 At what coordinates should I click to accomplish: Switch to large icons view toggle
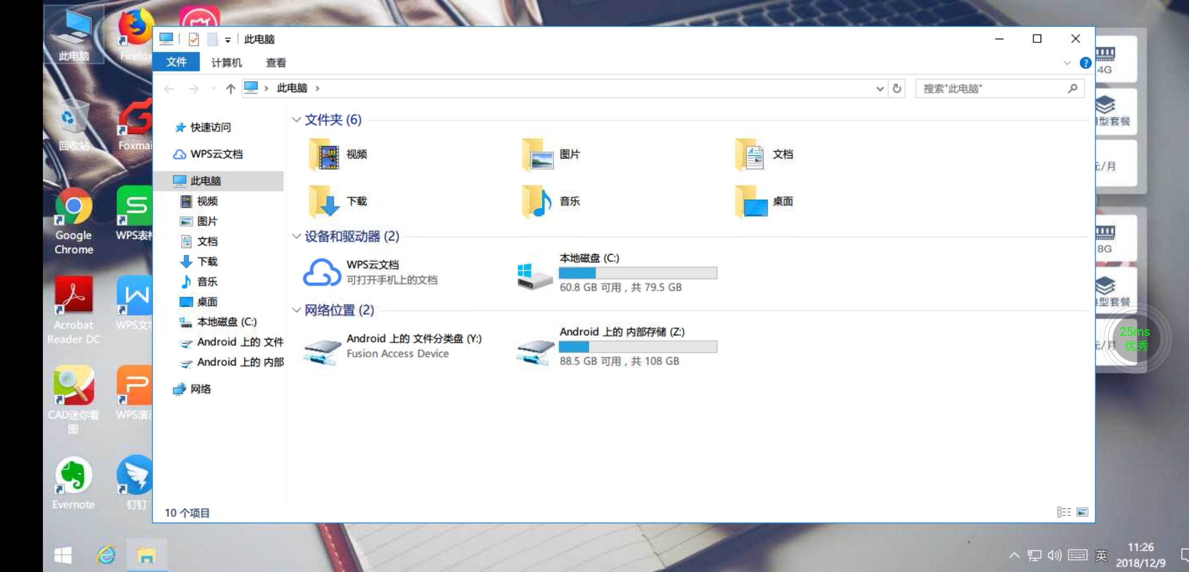(x=1082, y=512)
